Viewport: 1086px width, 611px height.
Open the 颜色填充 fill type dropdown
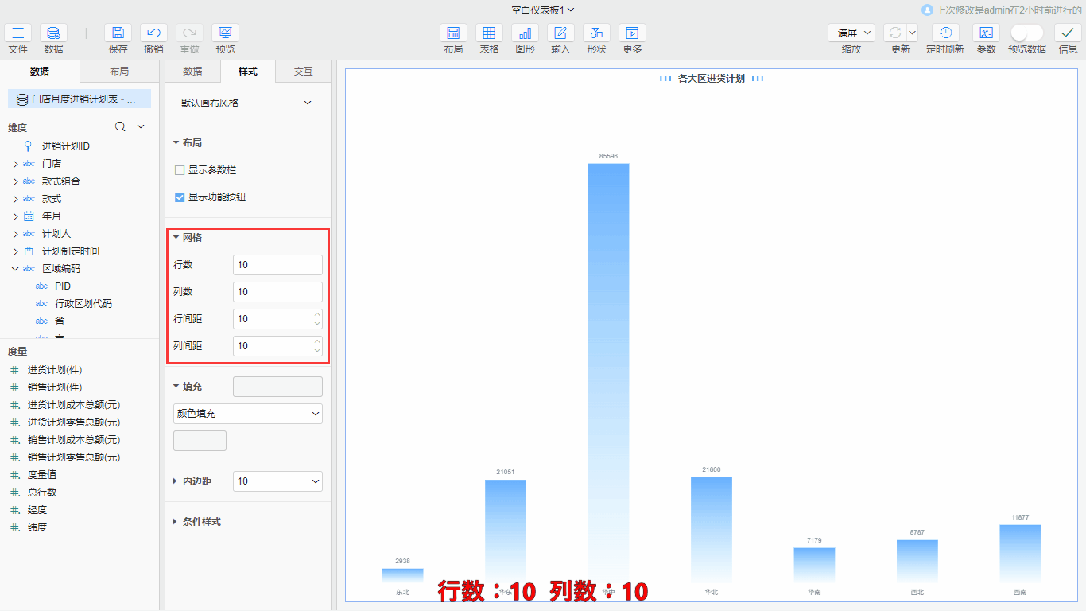pos(247,414)
